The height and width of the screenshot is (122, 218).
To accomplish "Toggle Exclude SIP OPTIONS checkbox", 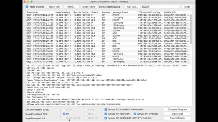I will [x=135, y=114].
